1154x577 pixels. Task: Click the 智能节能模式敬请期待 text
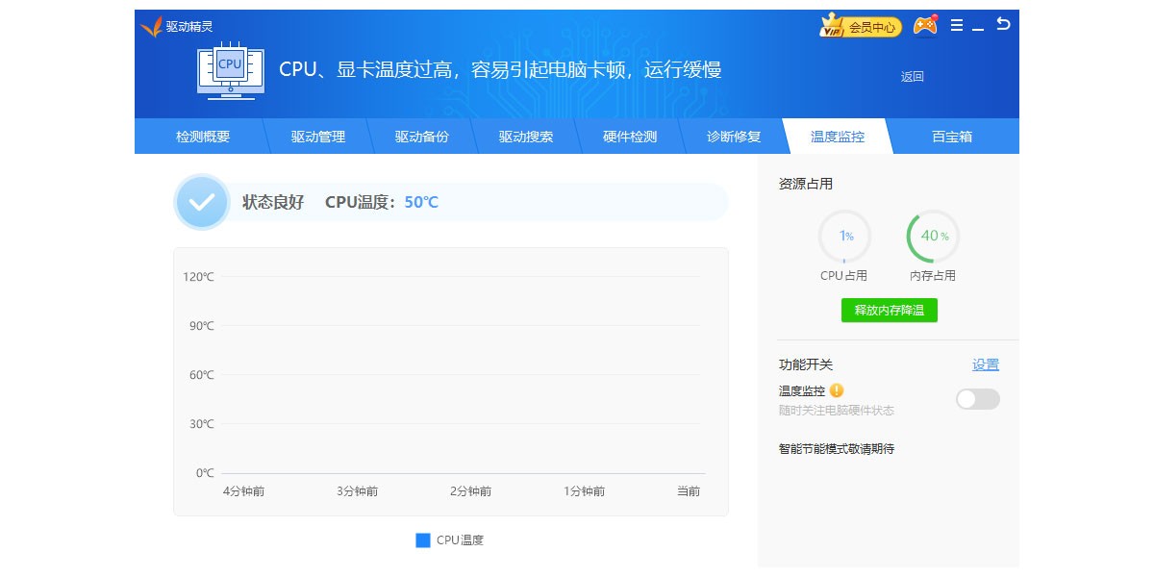tap(837, 448)
